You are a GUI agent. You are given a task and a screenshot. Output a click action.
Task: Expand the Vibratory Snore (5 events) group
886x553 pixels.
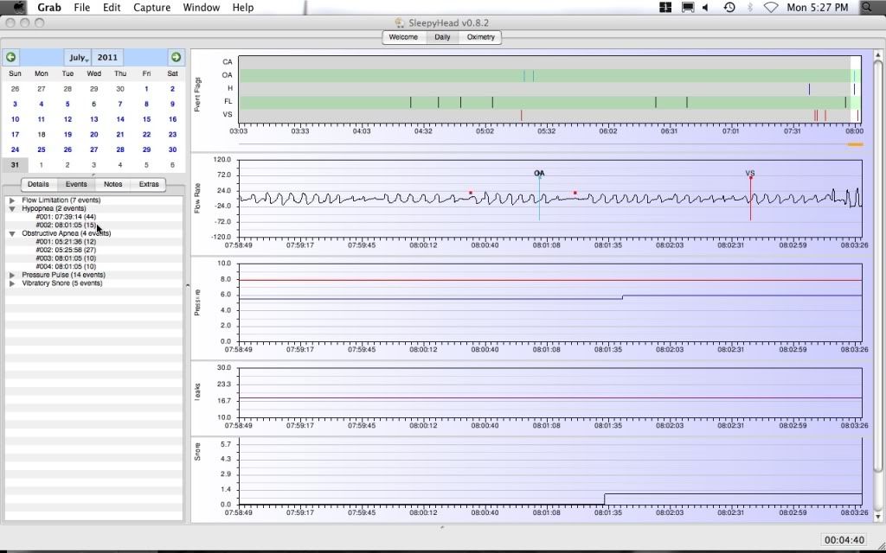(x=12, y=283)
